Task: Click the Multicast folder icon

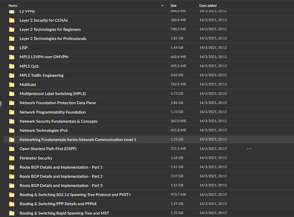Action: click(x=12, y=84)
